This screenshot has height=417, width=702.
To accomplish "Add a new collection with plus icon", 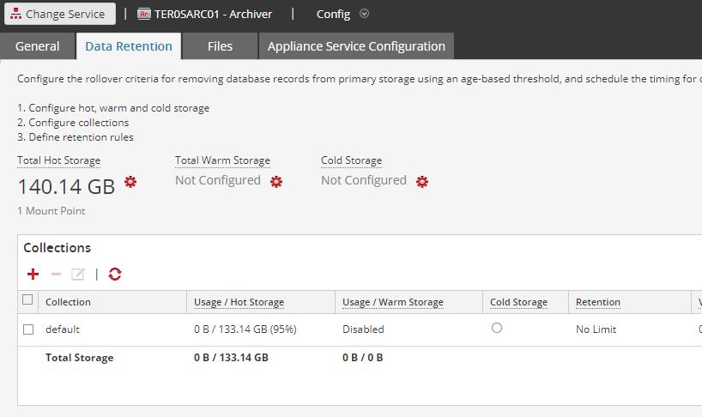I will click(x=33, y=275).
